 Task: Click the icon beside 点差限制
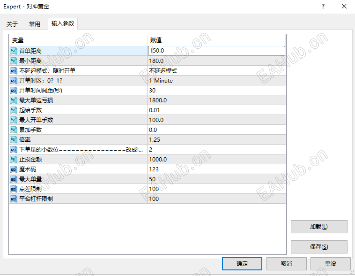[x=14, y=189]
